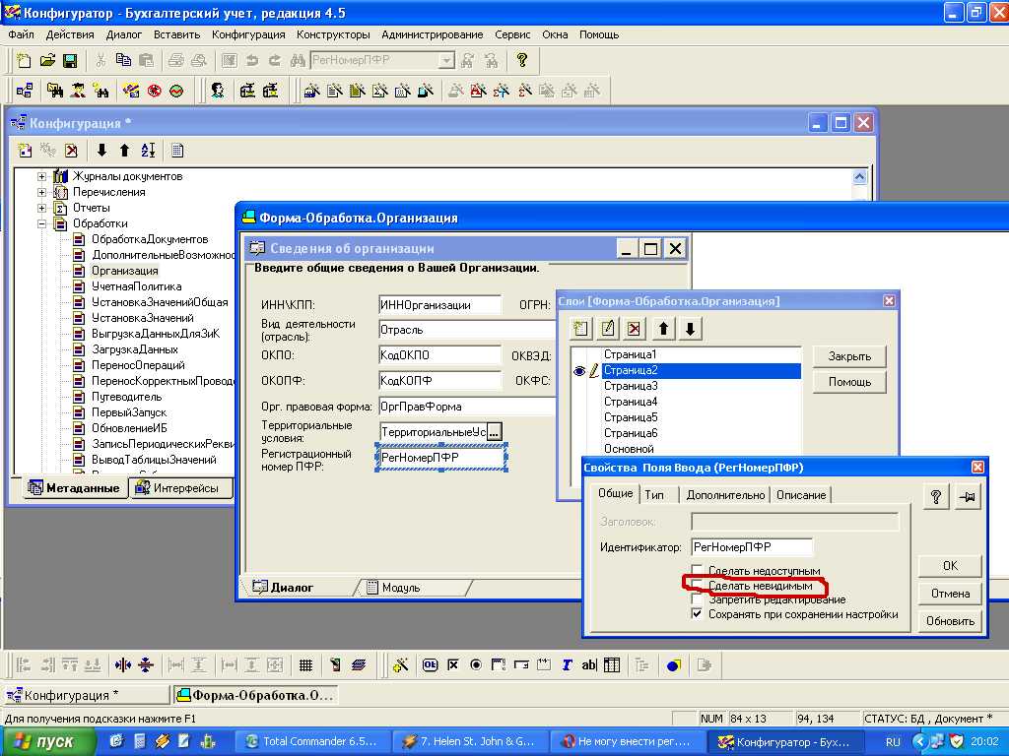
Task: Click the "Идентификатор" input field
Action: pos(751,547)
